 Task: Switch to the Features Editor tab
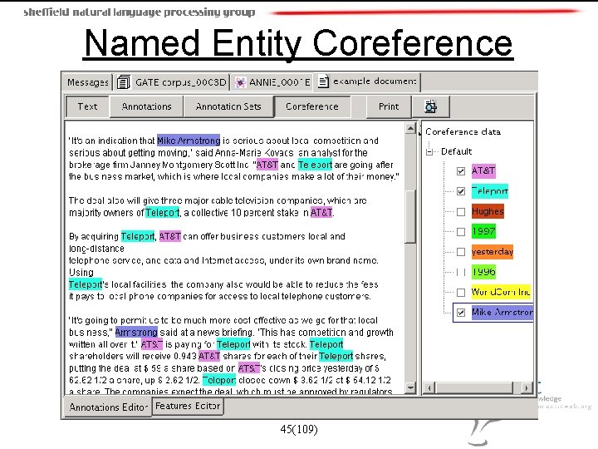coord(188,406)
